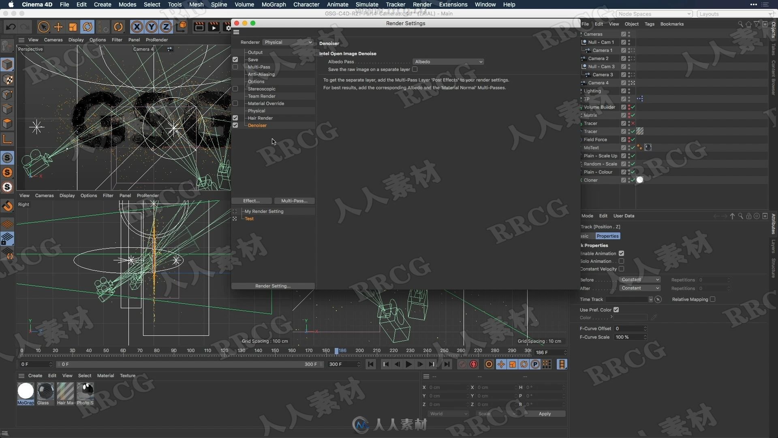Screen dimensions: 778x438
Task: Select Volume Builder in Object Manager
Action: click(x=599, y=107)
